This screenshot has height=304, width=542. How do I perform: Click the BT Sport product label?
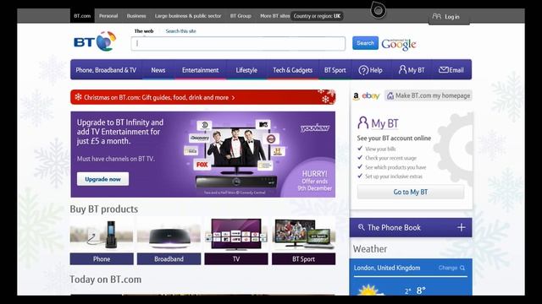click(303, 259)
